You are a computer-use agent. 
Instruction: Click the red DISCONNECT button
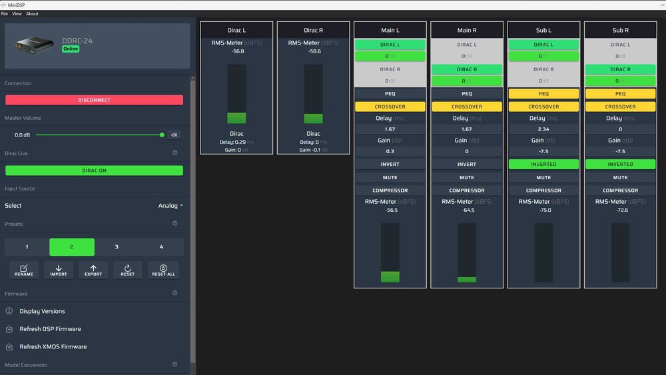coord(95,100)
